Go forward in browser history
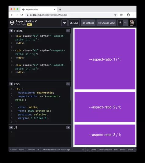Screen dimensions: 145x163 (x=17, y=15)
